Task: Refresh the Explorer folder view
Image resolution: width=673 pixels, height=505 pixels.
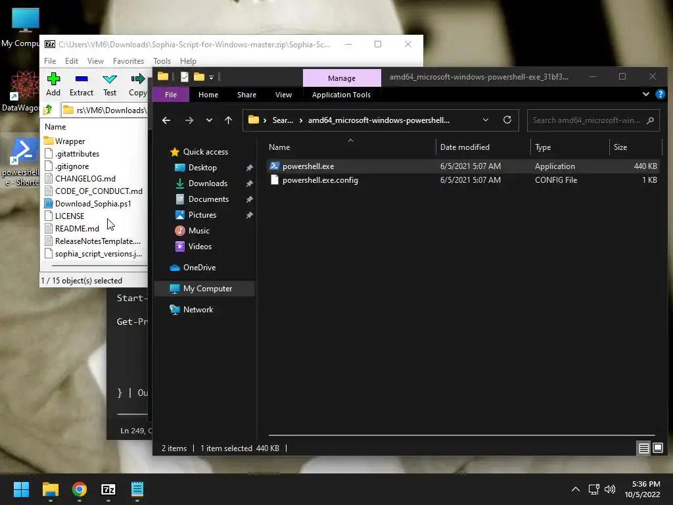Action: (x=507, y=120)
